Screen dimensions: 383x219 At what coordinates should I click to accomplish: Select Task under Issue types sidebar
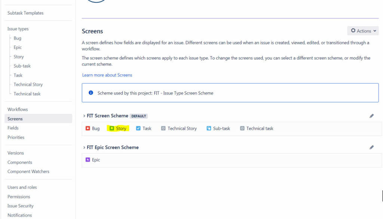[18, 75]
